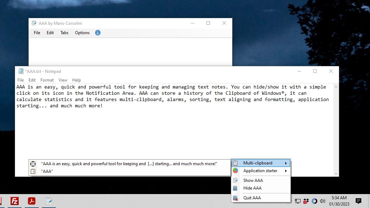Close the AAA by Mario Corsolini window
Screen dimensions: 370x208
point(224,23)
